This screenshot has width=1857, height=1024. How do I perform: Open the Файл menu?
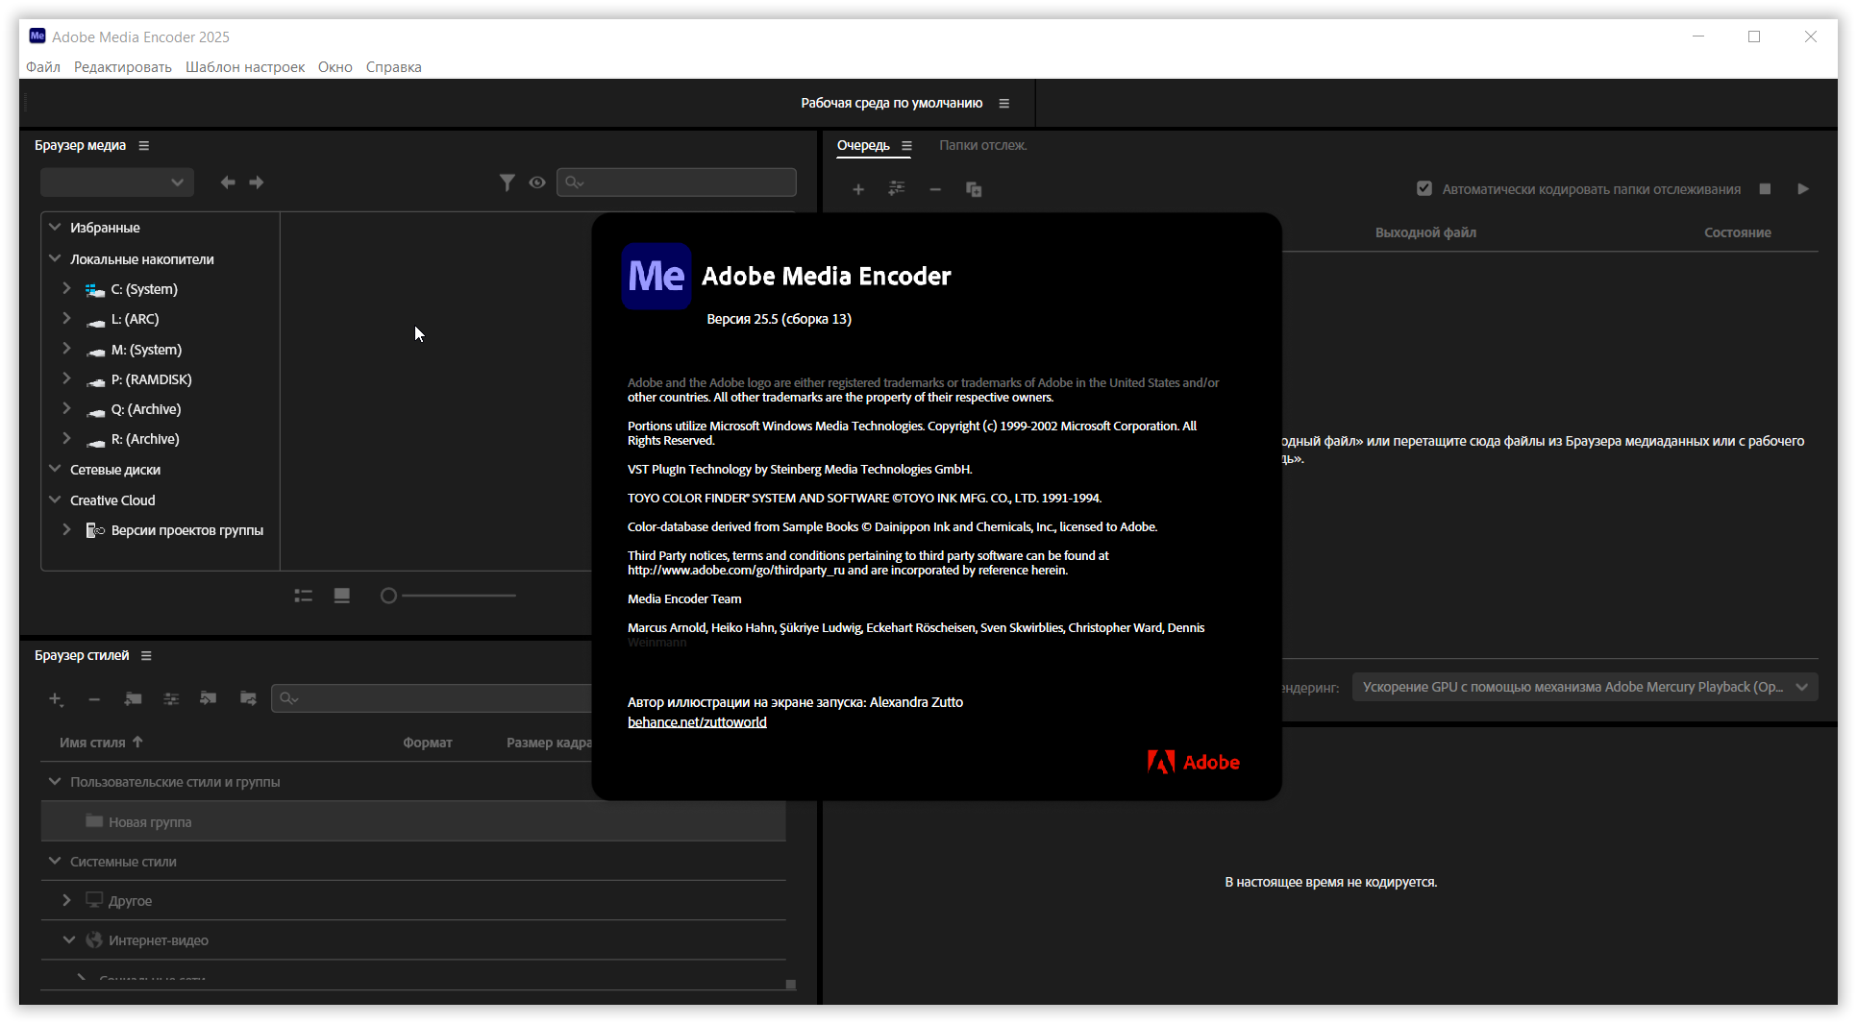coord(43,67)
